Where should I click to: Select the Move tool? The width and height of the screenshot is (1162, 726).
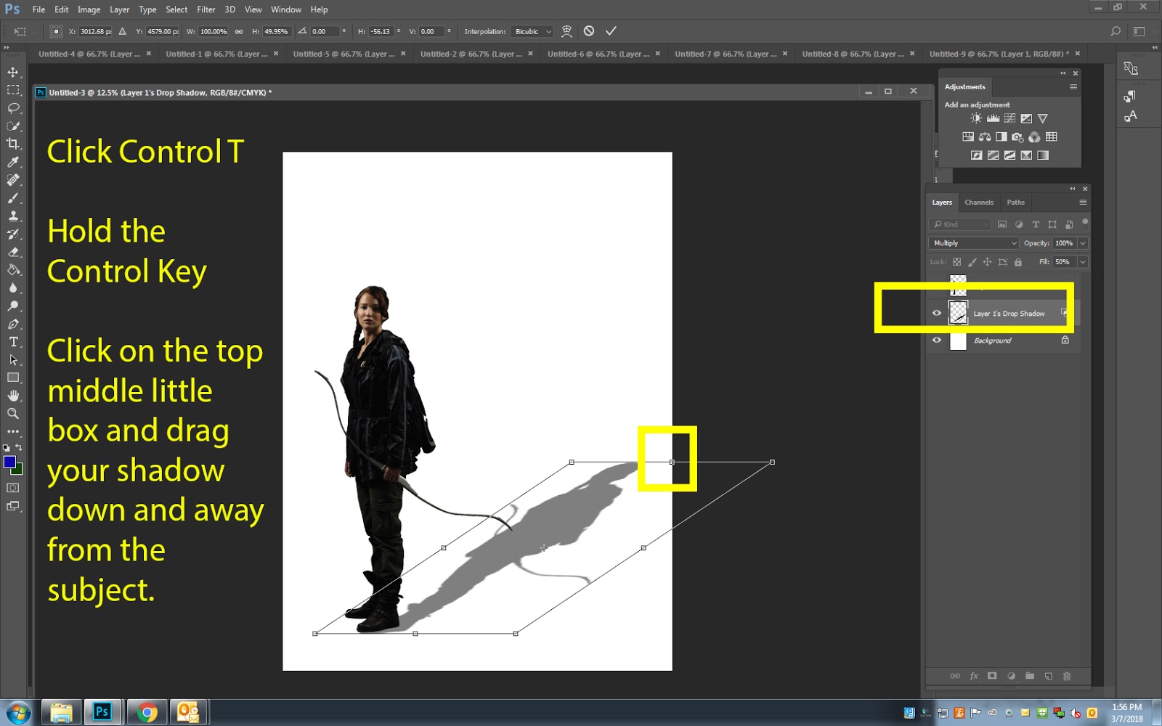point(12,73)
